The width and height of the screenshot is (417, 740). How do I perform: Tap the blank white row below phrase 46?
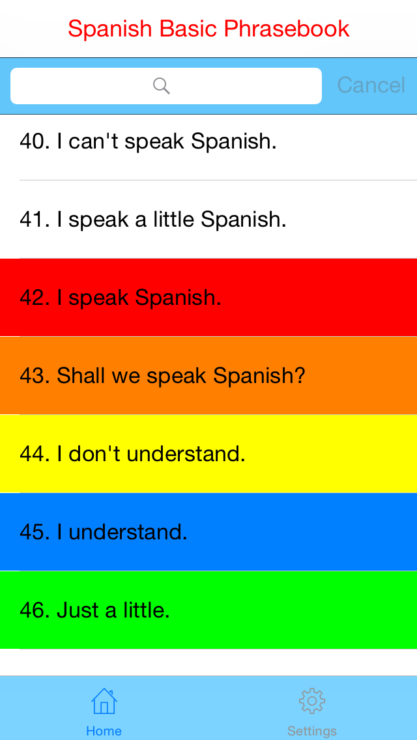(208, 662)
